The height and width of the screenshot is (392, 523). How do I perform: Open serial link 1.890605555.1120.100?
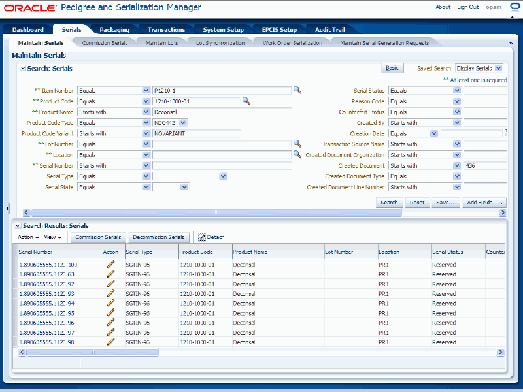(x=48, y=265)
